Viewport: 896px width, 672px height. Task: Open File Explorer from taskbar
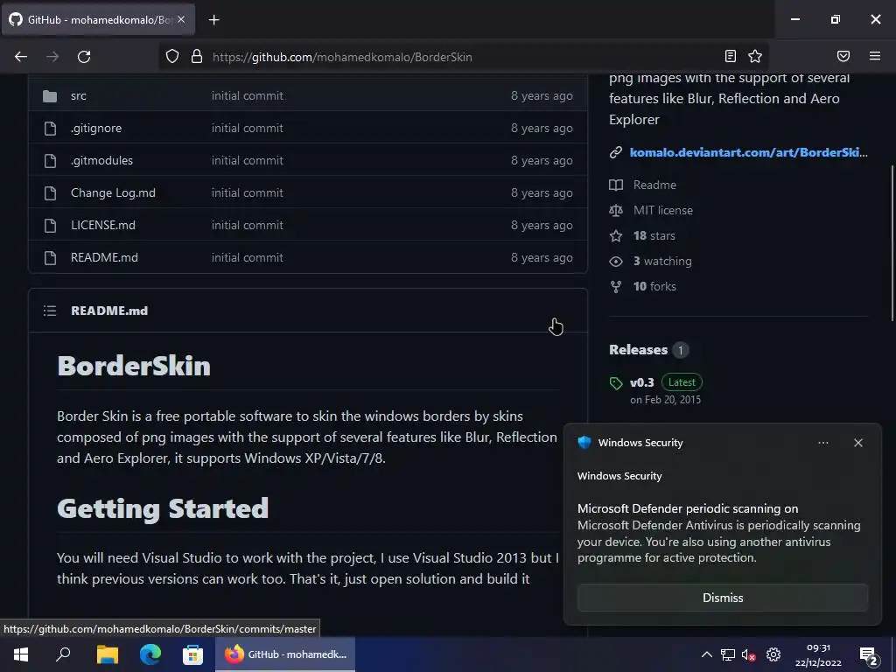(x=107, y=654)
